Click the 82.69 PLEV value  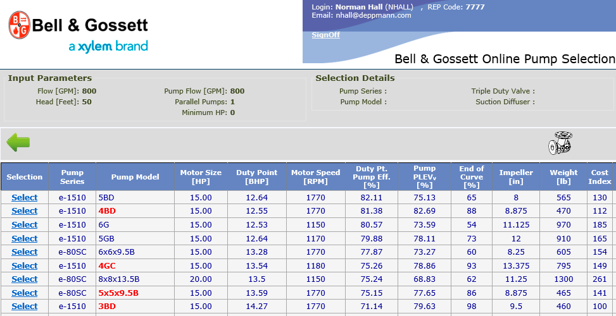click(x=424, y=211)
